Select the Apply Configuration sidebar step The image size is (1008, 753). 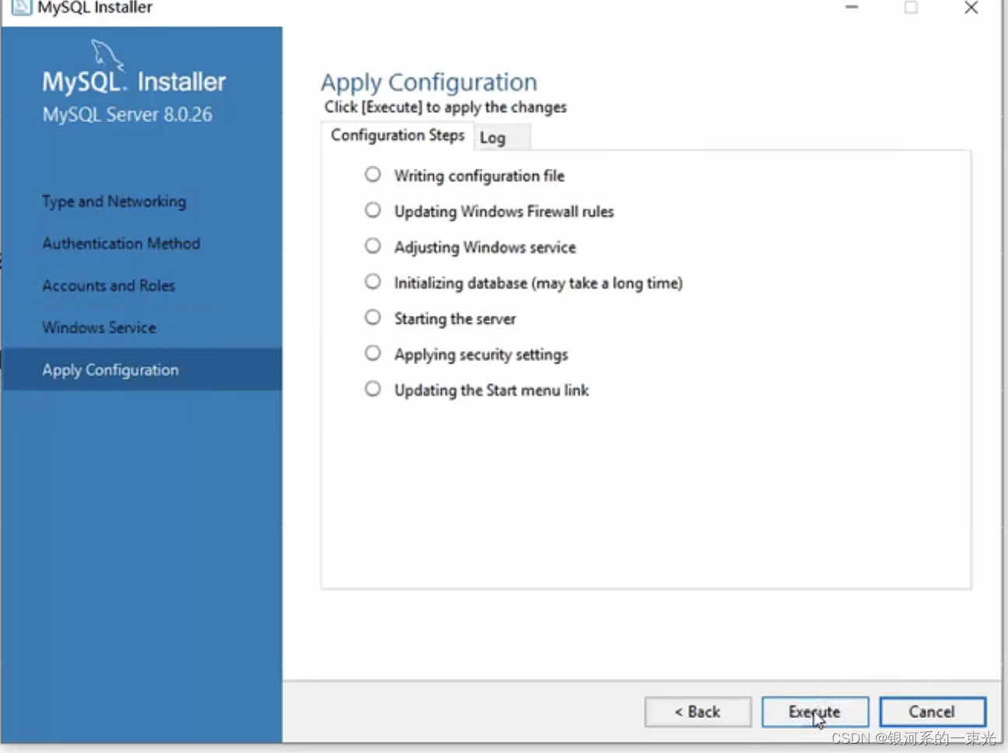[x=142, y=369]
